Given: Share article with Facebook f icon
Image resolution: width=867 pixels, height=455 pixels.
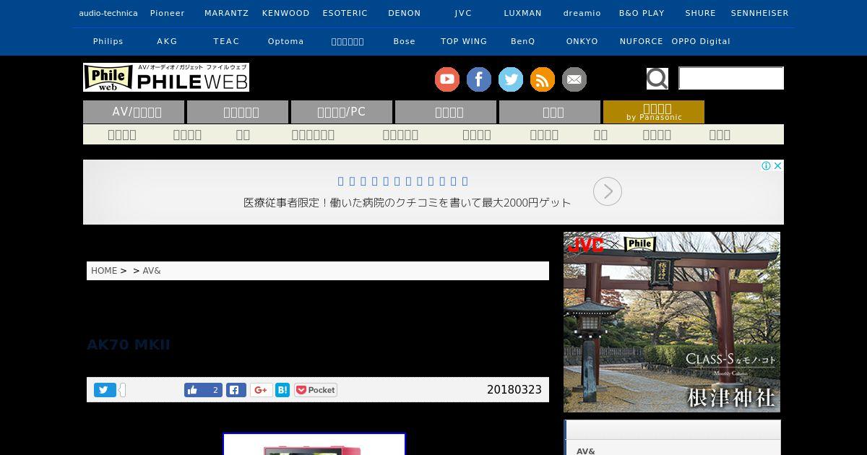Looking at the screenshot, I should (x=236, y=390).
